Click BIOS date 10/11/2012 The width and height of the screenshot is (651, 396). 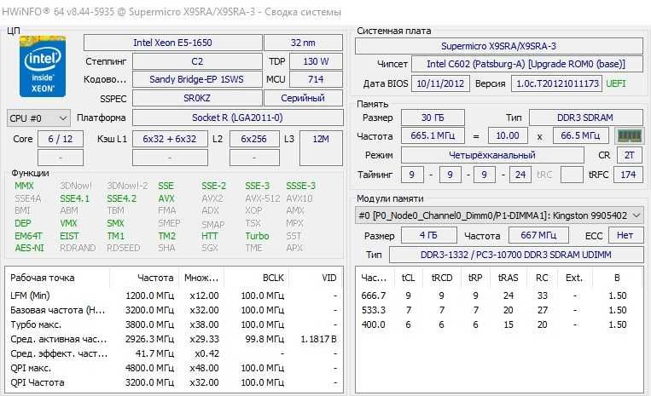point(440,83)
